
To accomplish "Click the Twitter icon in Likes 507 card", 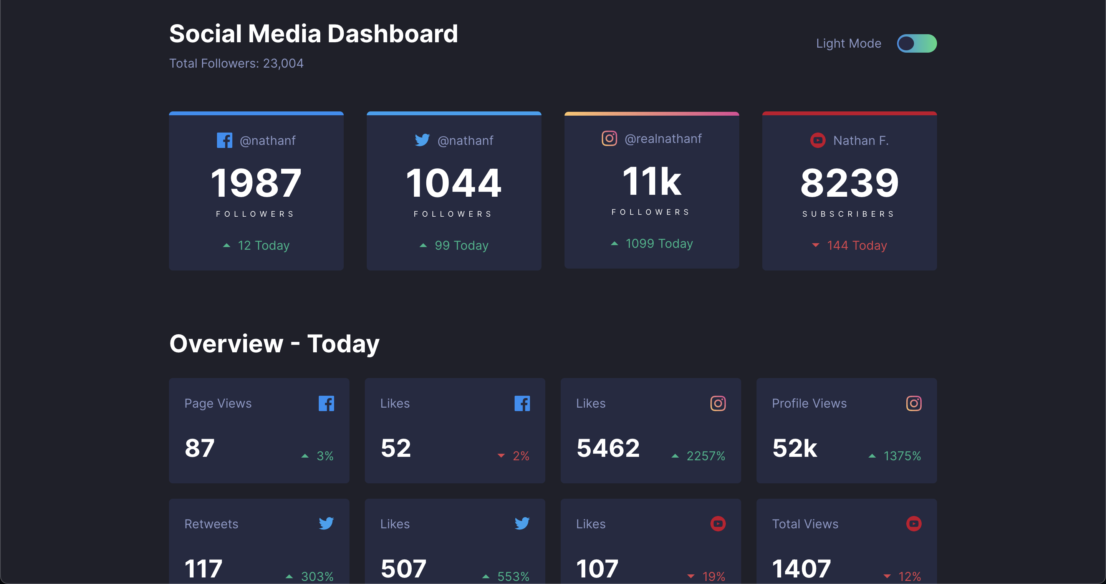I will coord(522,523).
